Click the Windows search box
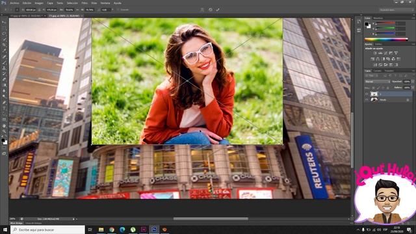 click(47, 229)
